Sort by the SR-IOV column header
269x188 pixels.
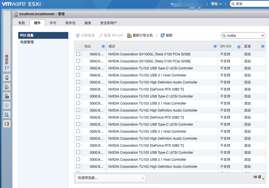point(226,46)
